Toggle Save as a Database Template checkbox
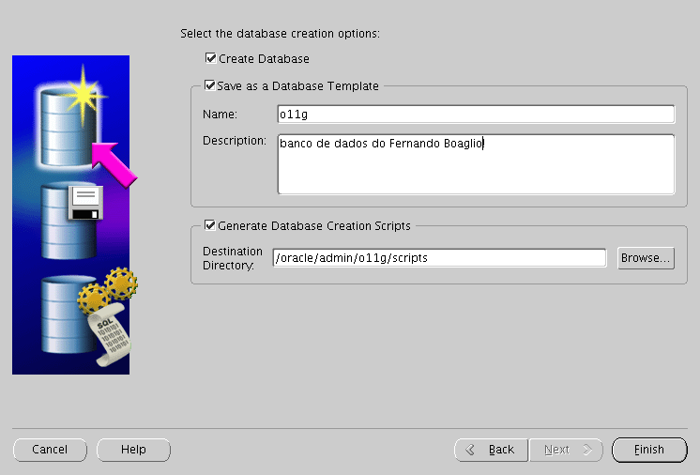 pos(209,85)
